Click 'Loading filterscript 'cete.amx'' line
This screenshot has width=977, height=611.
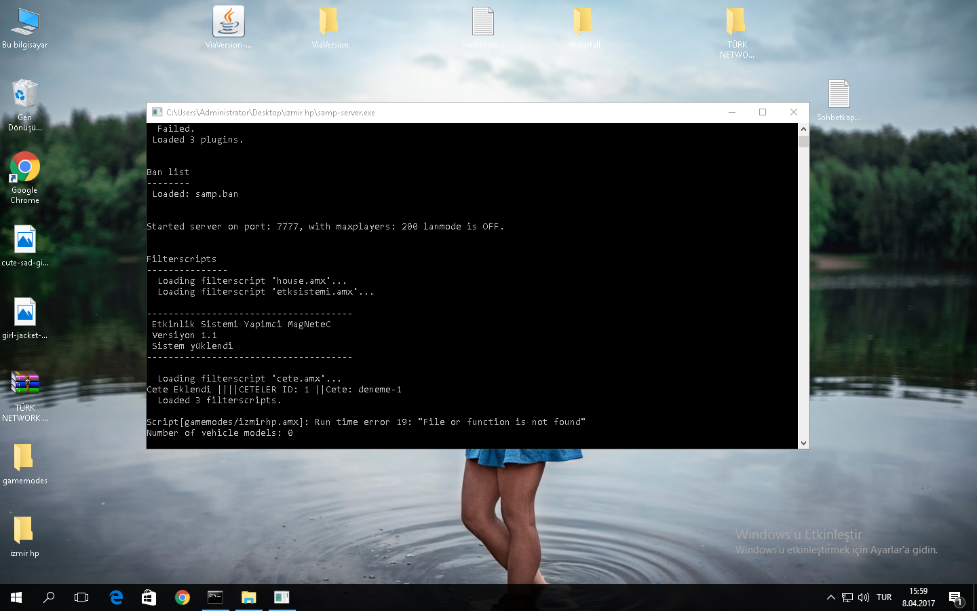(x=249, y=379)
